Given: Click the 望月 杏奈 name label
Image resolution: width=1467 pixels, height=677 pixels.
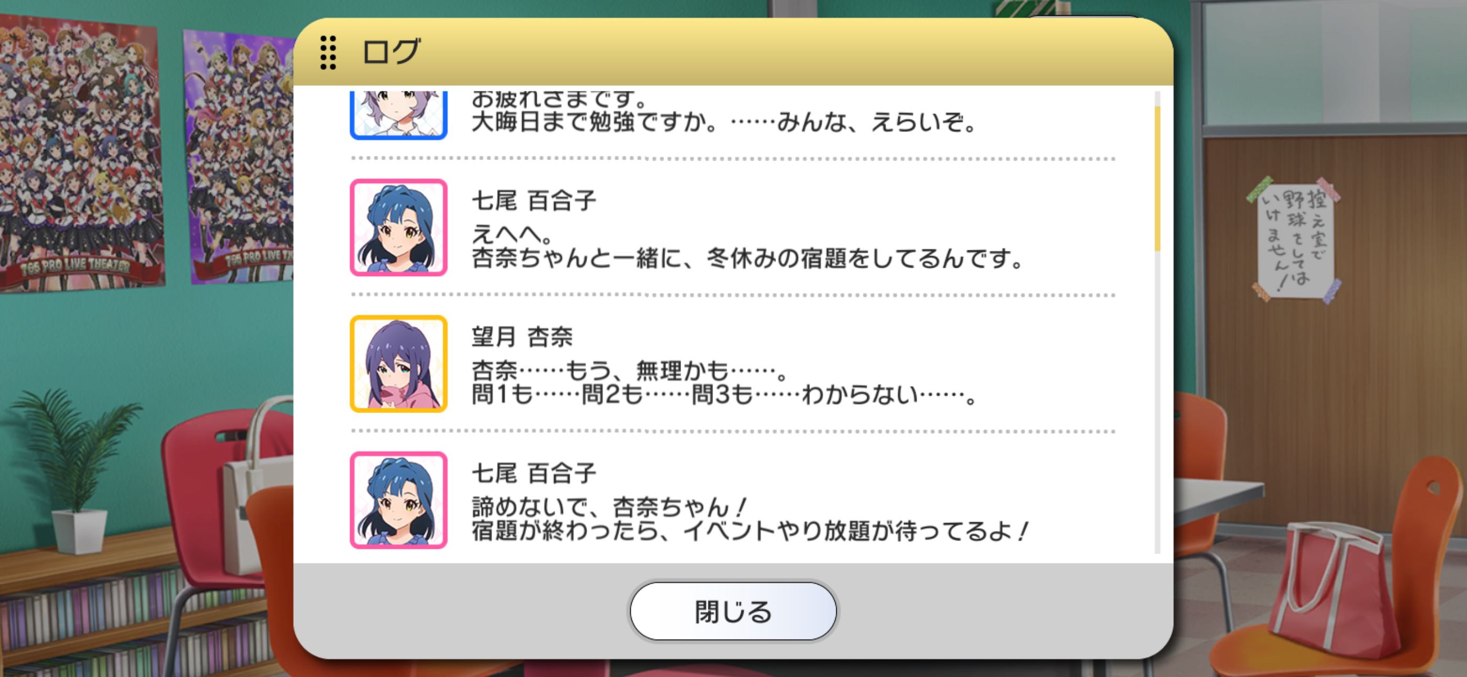Looking at the screenshot, I should click(522, 337).
